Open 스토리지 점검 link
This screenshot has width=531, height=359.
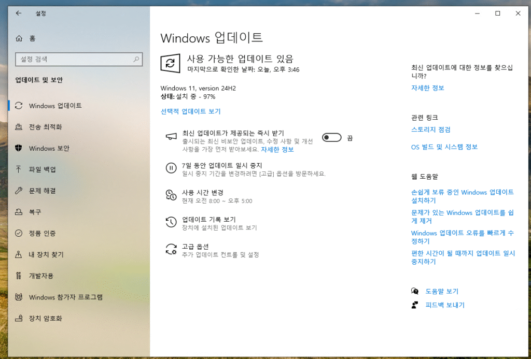pyautogui.click(x=430, y=130)
